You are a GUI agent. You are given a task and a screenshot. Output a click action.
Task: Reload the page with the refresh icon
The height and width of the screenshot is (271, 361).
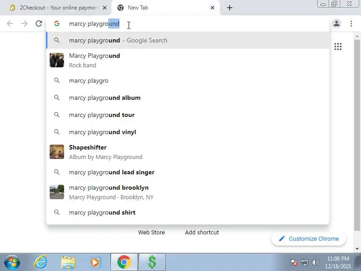pos(39,23)
